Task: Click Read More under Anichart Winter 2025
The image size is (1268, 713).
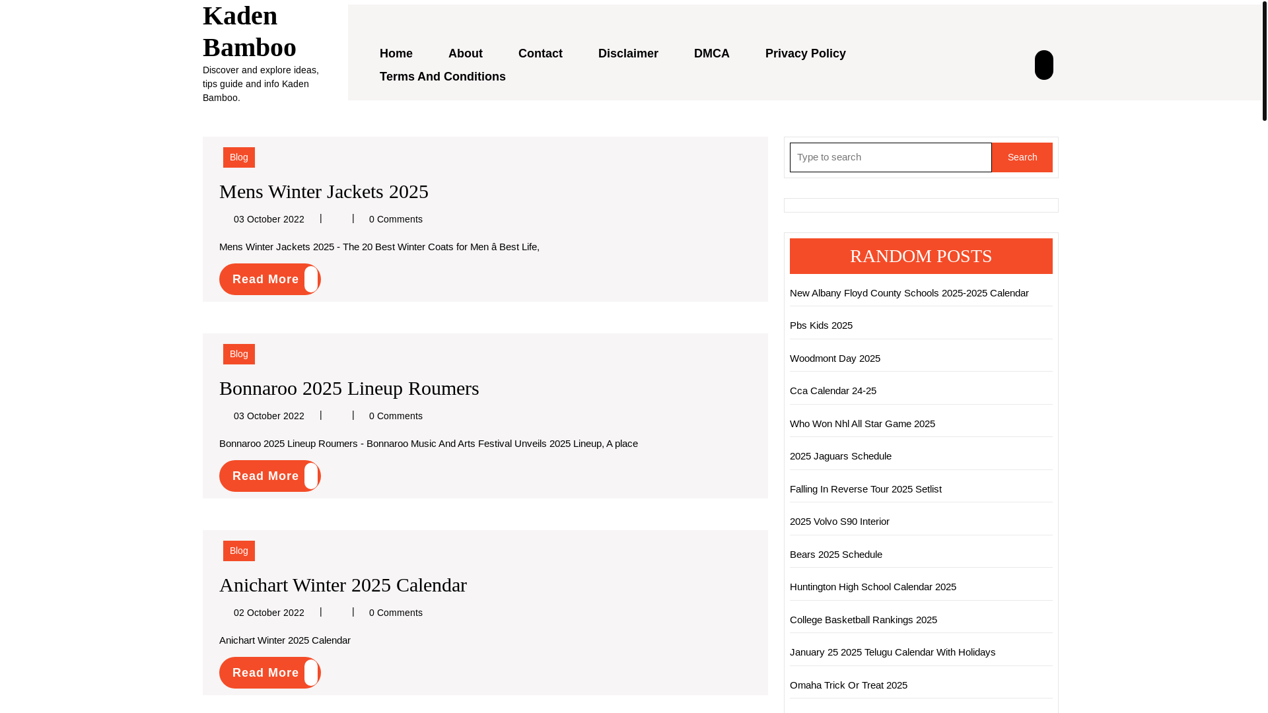Action: (269, 673)
